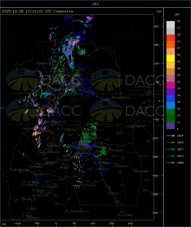
Task: Click the S.Geronimo map label
Action: coord(143,87)
